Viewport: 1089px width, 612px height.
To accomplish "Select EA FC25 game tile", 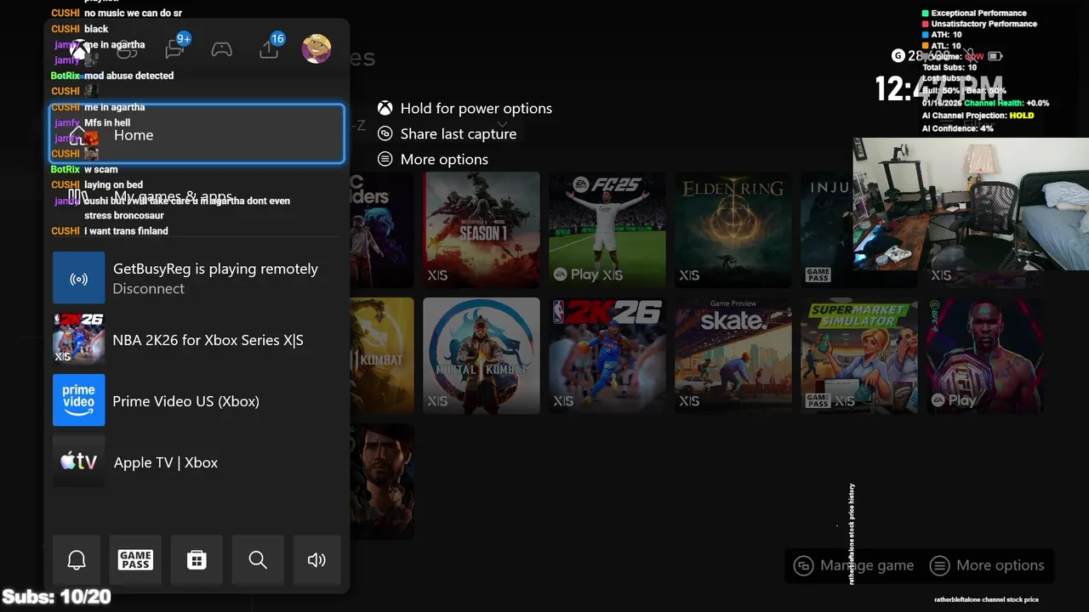I will [x=607, y=229].
